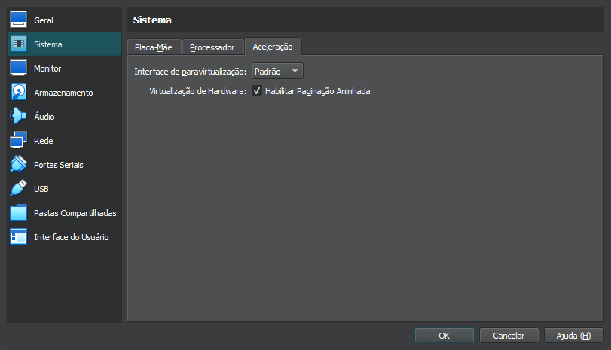Switch to the Placa-Mãe tab
The image size is (611, 350).
153,47
